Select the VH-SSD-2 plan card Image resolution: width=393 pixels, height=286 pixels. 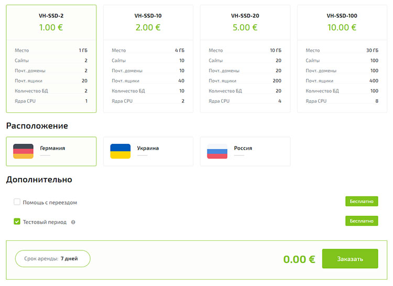tap(51, 59)
